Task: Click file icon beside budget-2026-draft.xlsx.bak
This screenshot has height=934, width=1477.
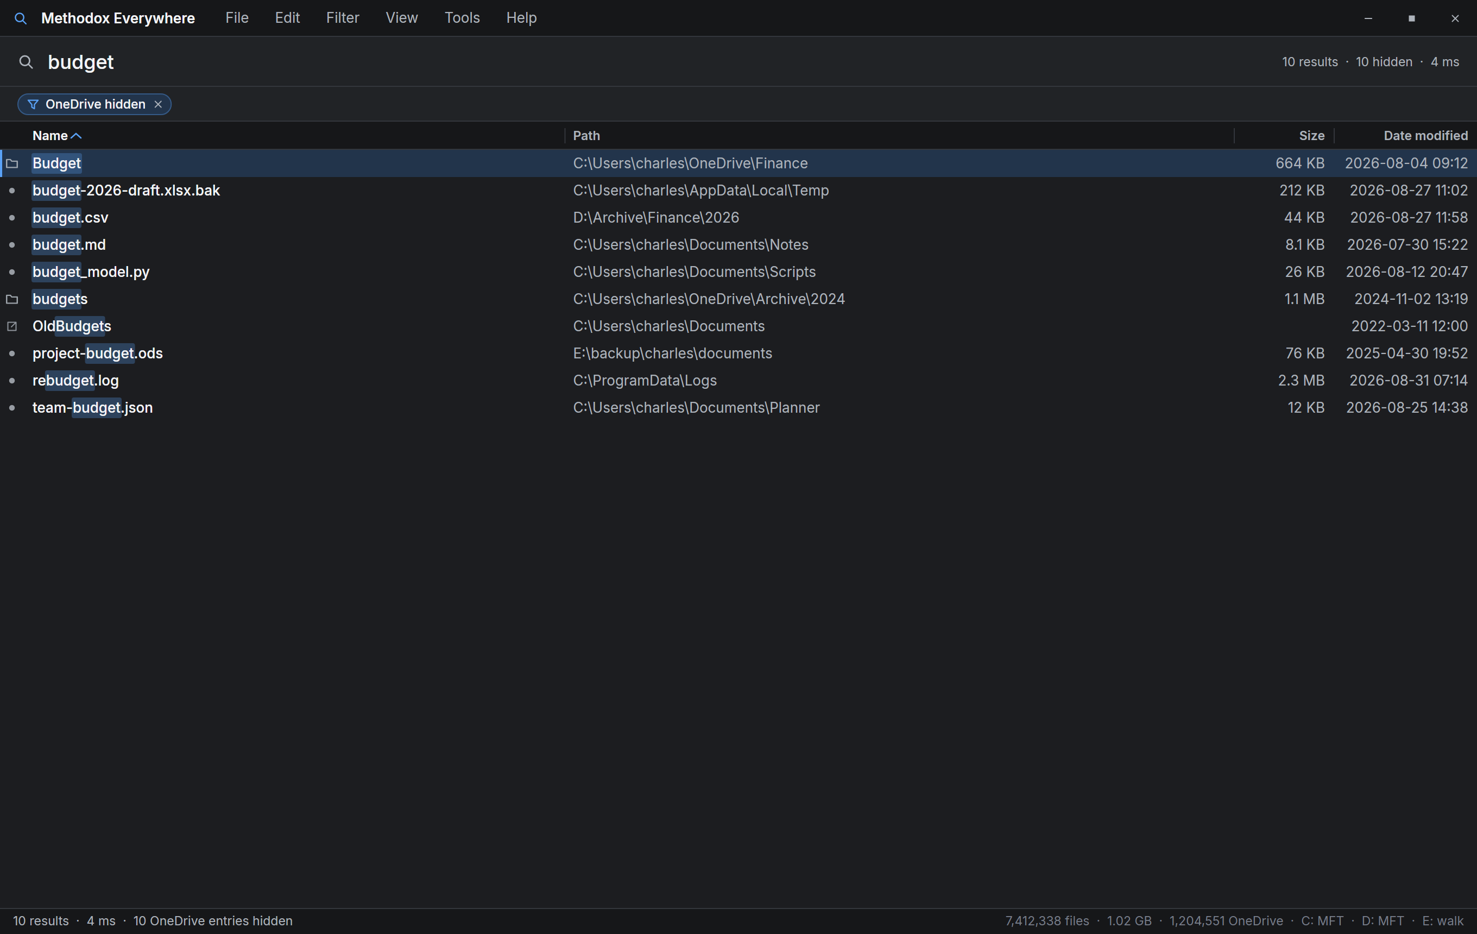Action: [x=11, y=191]
